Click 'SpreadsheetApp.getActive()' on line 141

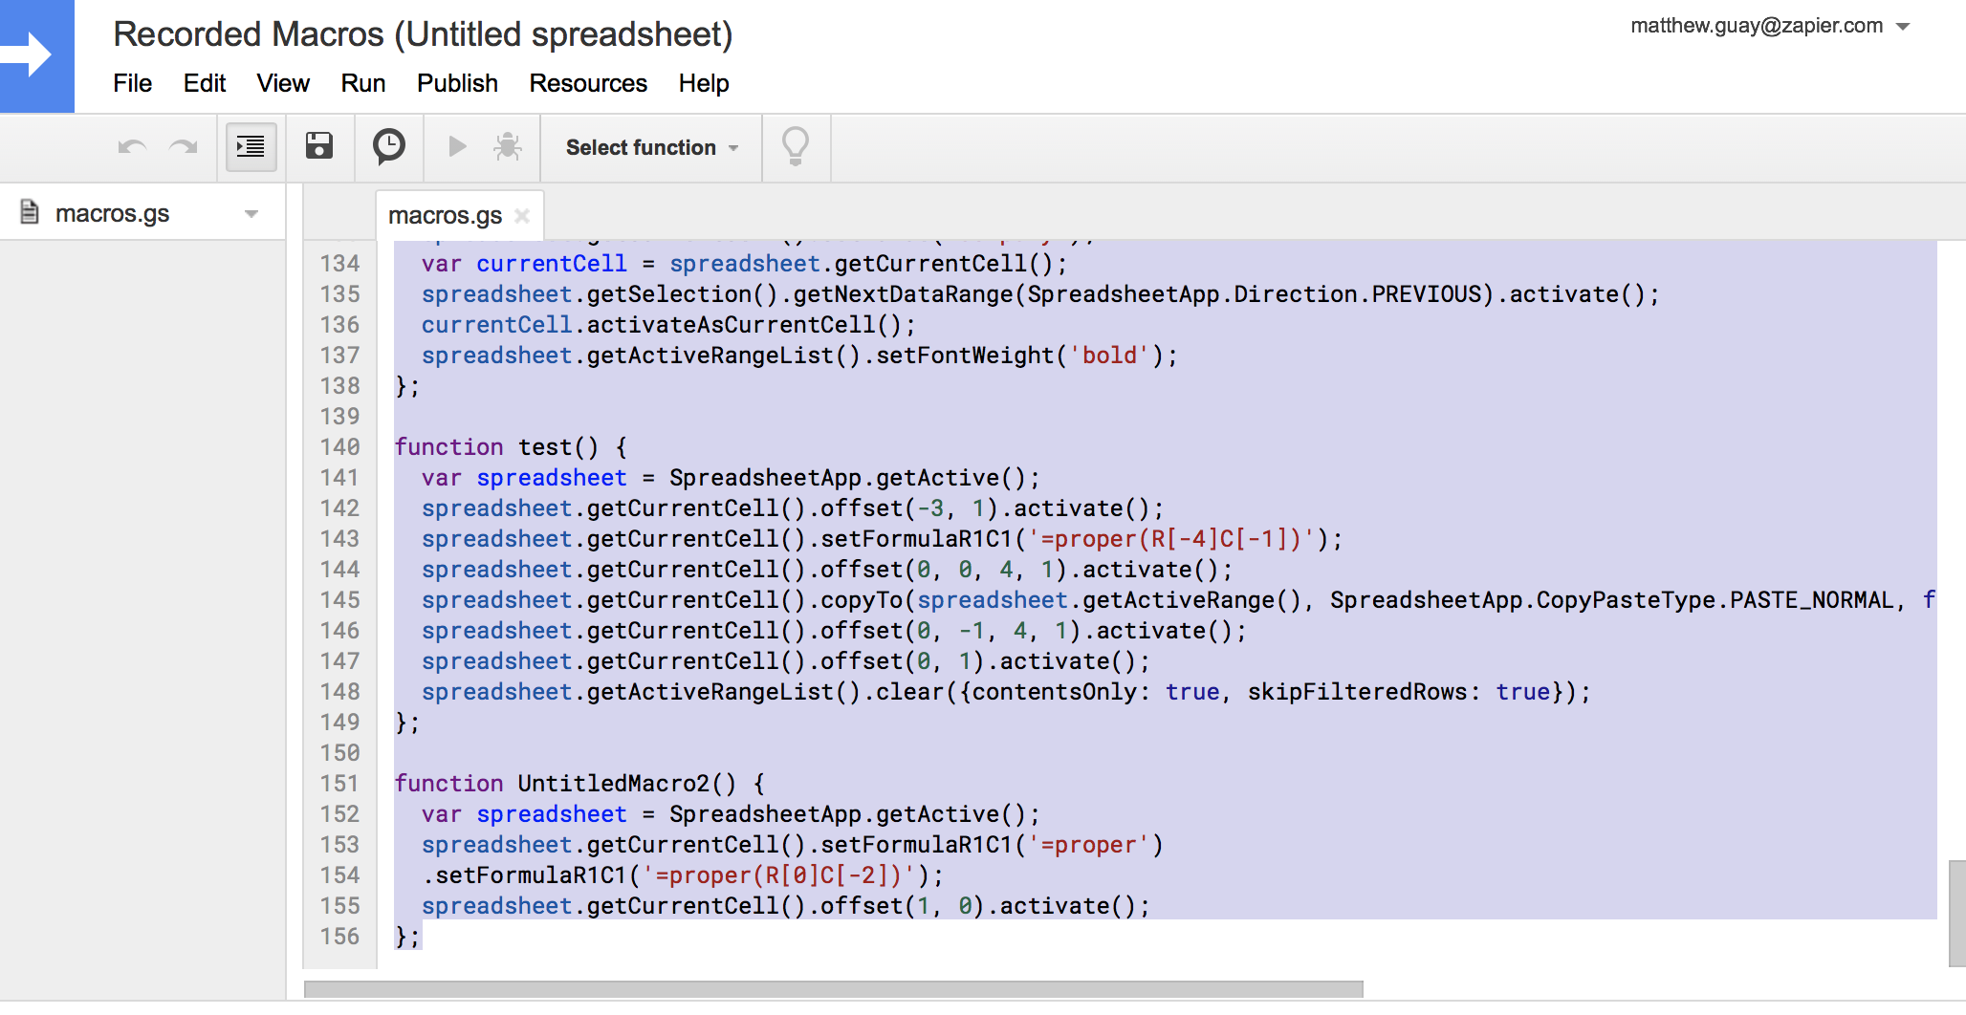pos(847,478)
